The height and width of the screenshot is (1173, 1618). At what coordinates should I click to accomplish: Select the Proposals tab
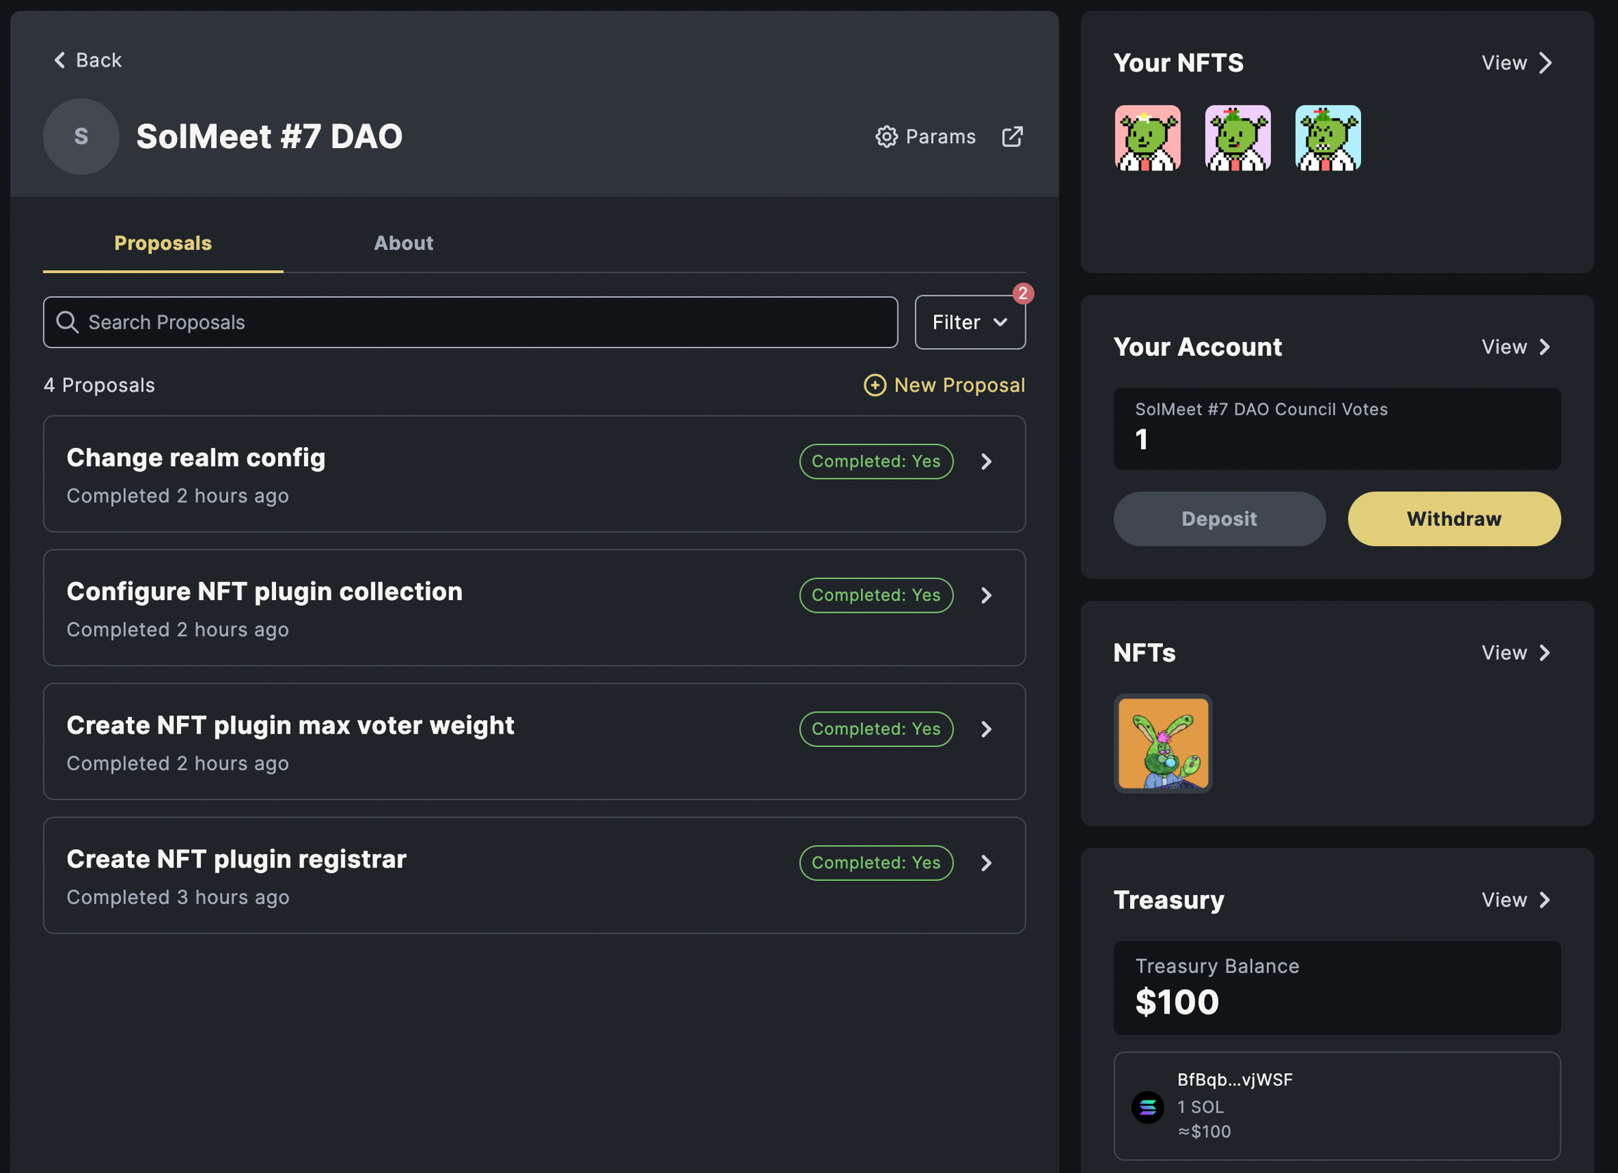coord(163,243)
